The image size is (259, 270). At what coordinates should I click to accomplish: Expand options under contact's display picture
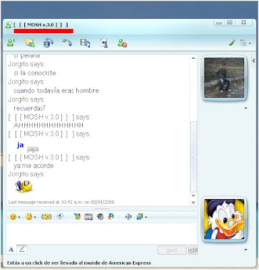click(246, 108)
